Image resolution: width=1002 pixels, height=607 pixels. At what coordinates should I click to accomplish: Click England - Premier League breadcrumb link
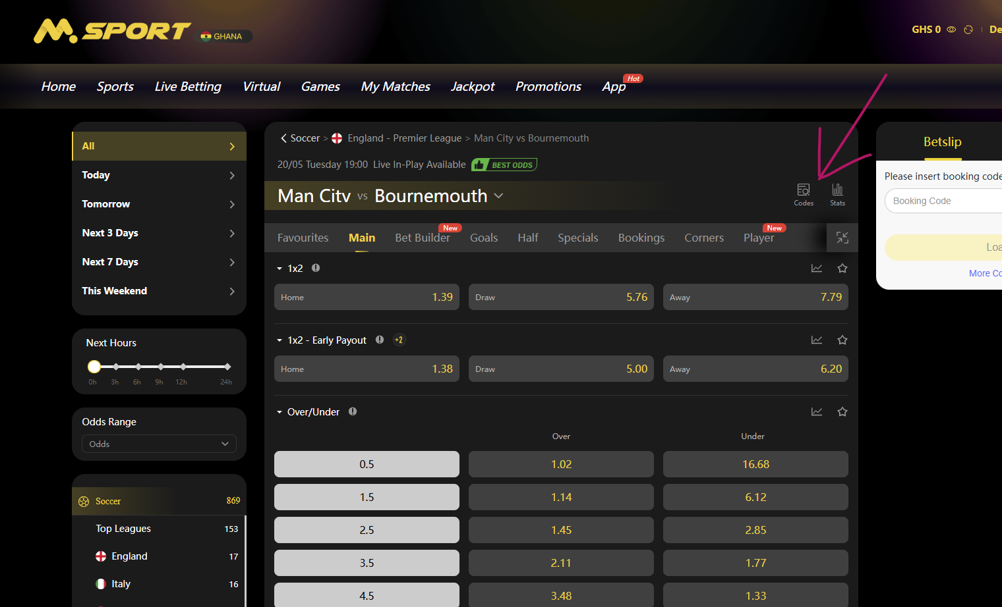(405, 138)
